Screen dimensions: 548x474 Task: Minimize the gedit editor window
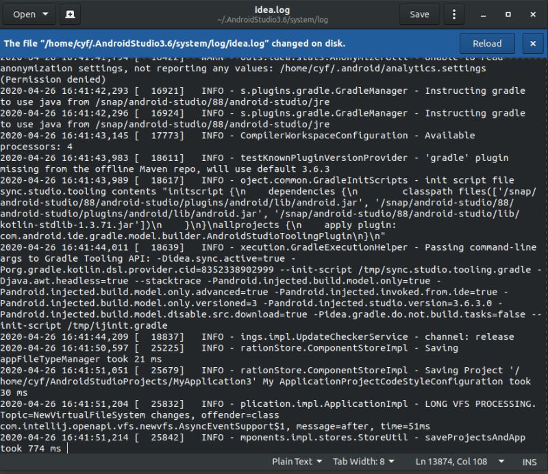(x=484, y=14)
